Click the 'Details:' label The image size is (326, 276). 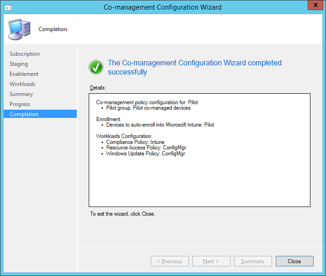pos(98,88)
